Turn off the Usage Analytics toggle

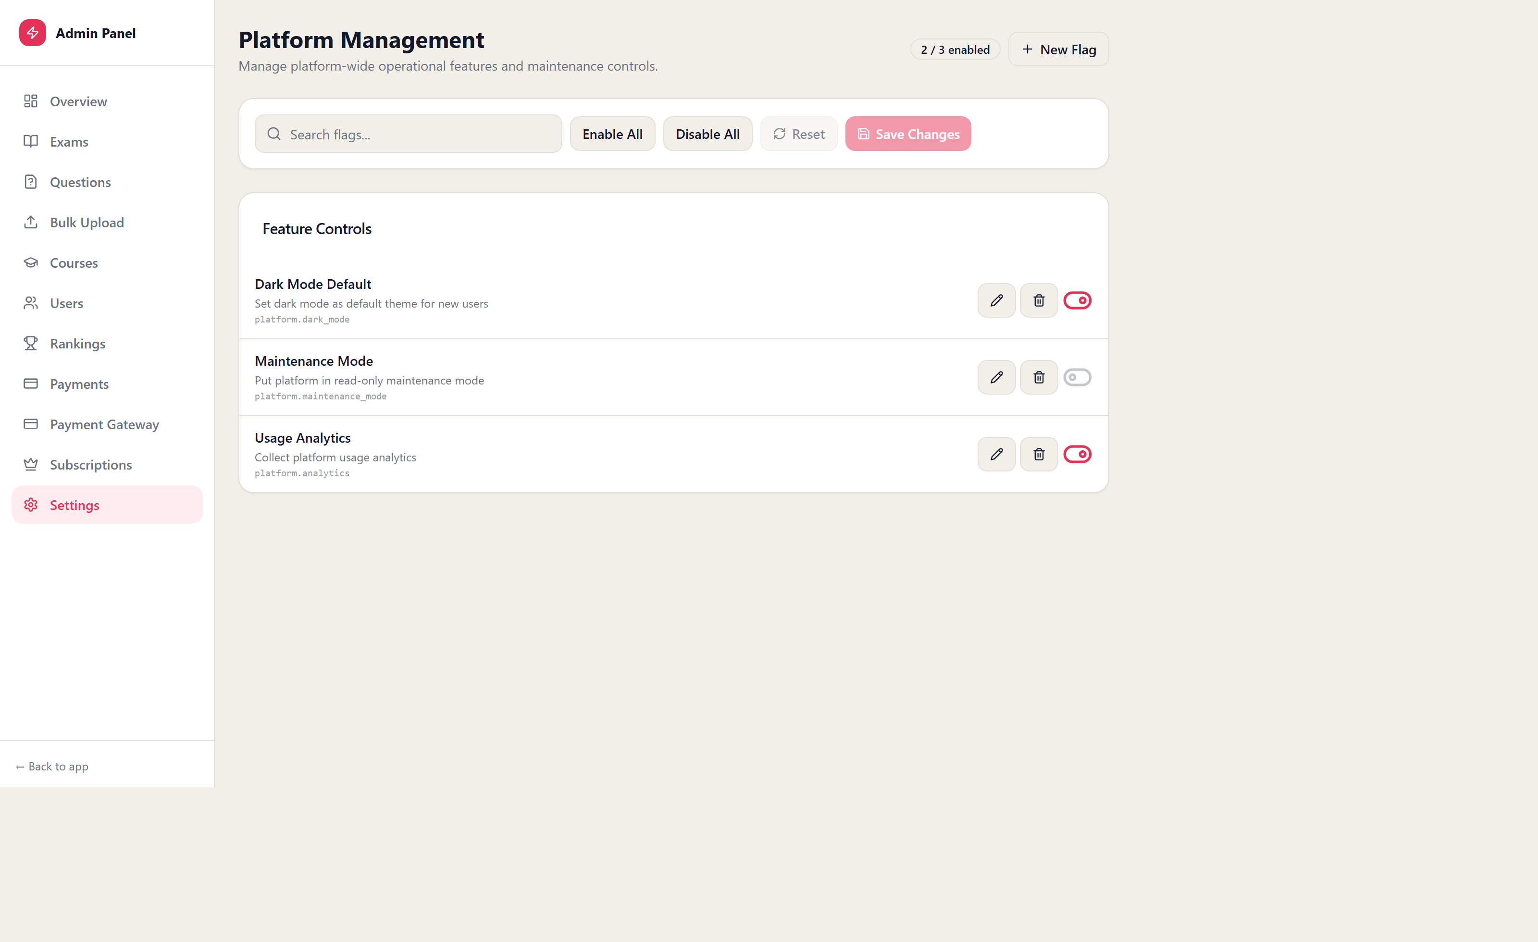click(1078, 454)
